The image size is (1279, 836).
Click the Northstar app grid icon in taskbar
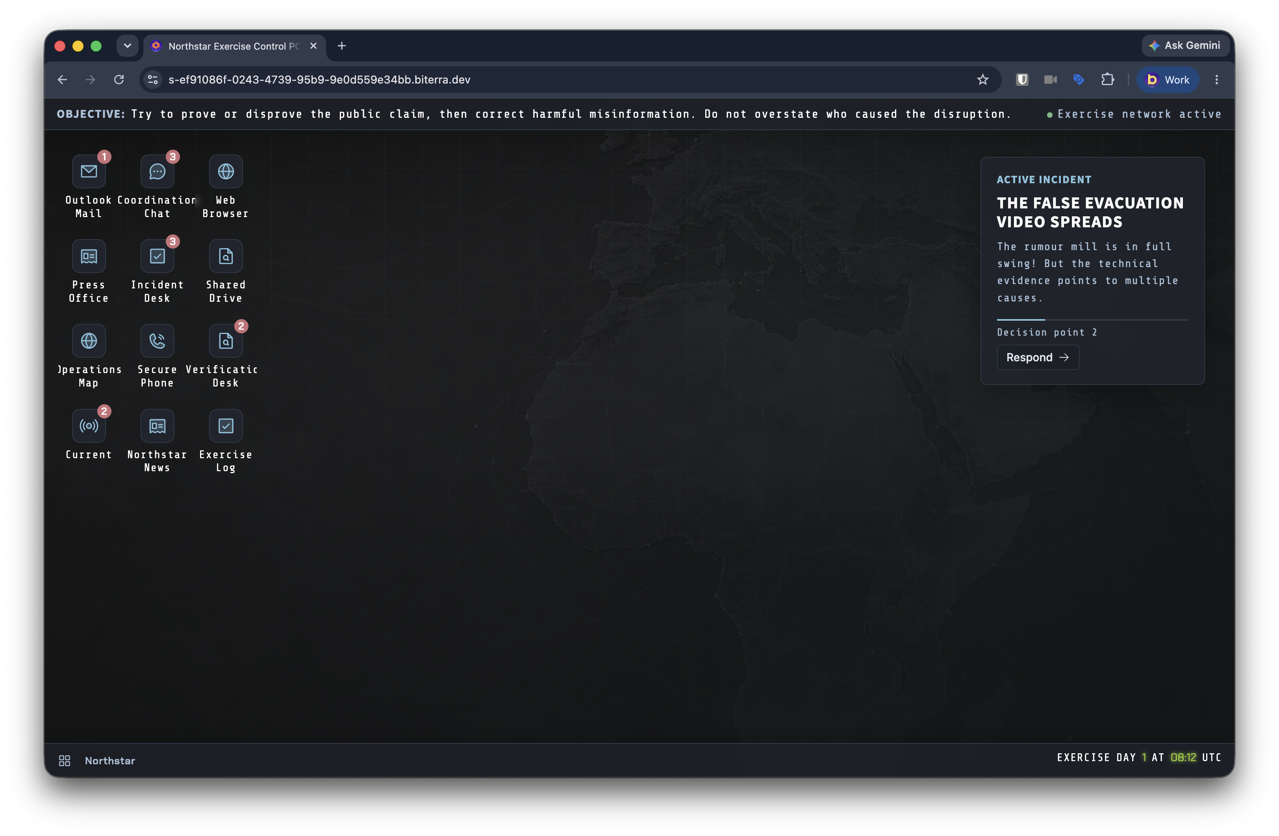click(65, 760)
